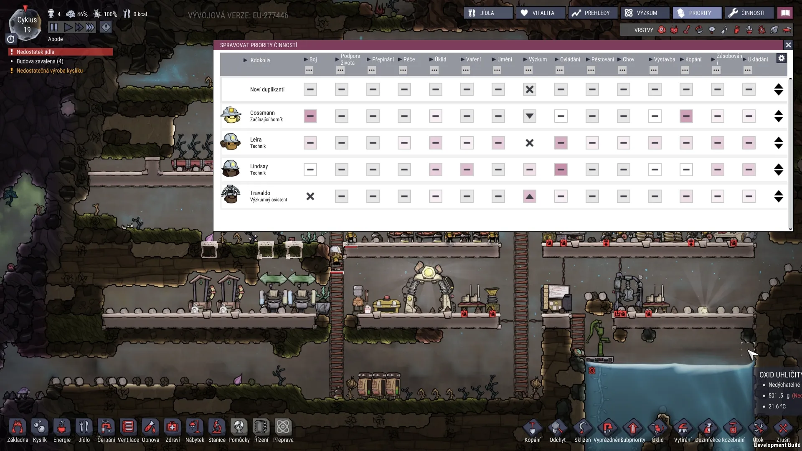Select the Sklizeň harvest tool
Image resolution: width=802 pixels, height=451 pixels.
tap(583, 431)
